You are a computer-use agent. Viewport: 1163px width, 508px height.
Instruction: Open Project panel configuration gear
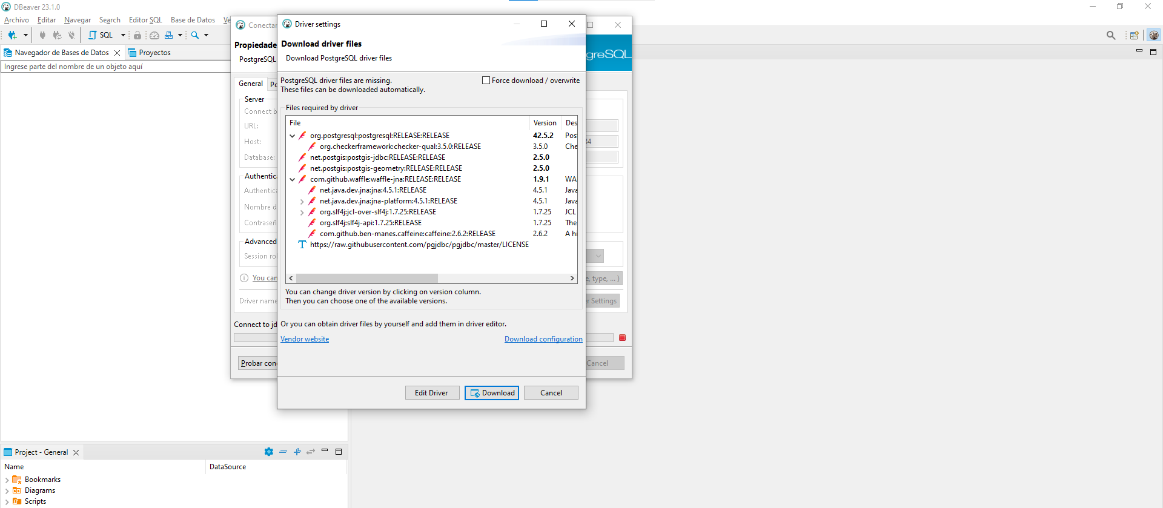click(x=269, y=452)
